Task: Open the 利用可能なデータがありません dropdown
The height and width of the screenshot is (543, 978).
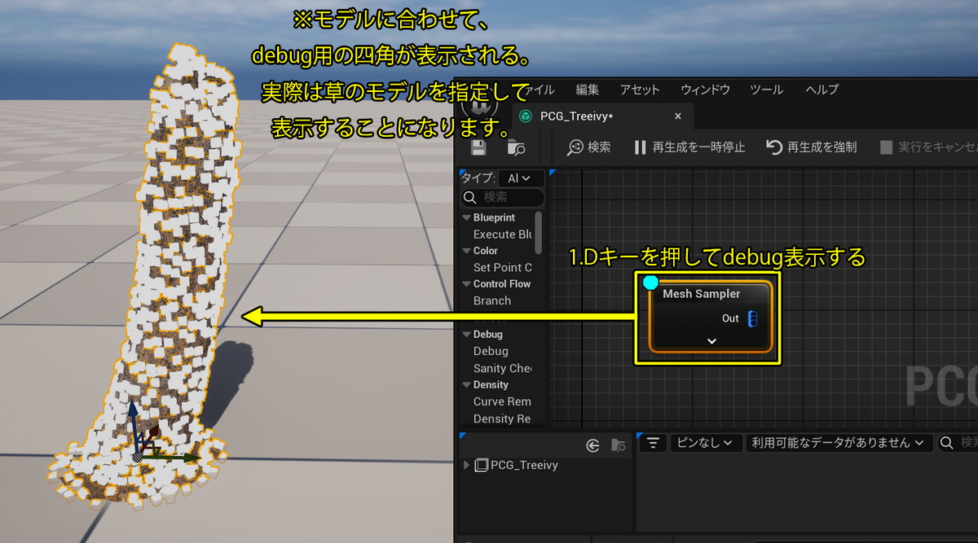Action: pos(838,443)
